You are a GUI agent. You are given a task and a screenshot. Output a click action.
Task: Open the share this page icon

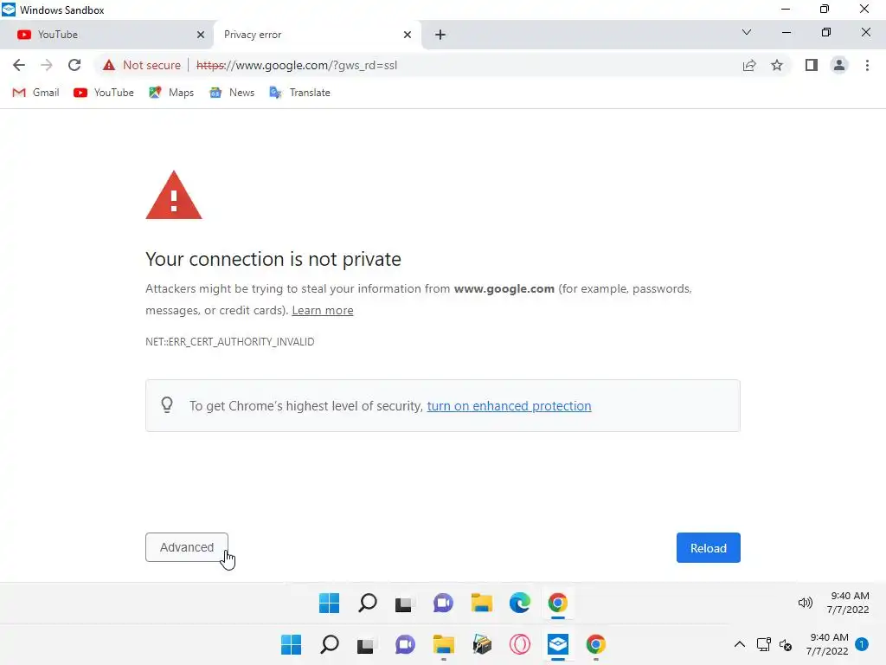pos(749,65)
